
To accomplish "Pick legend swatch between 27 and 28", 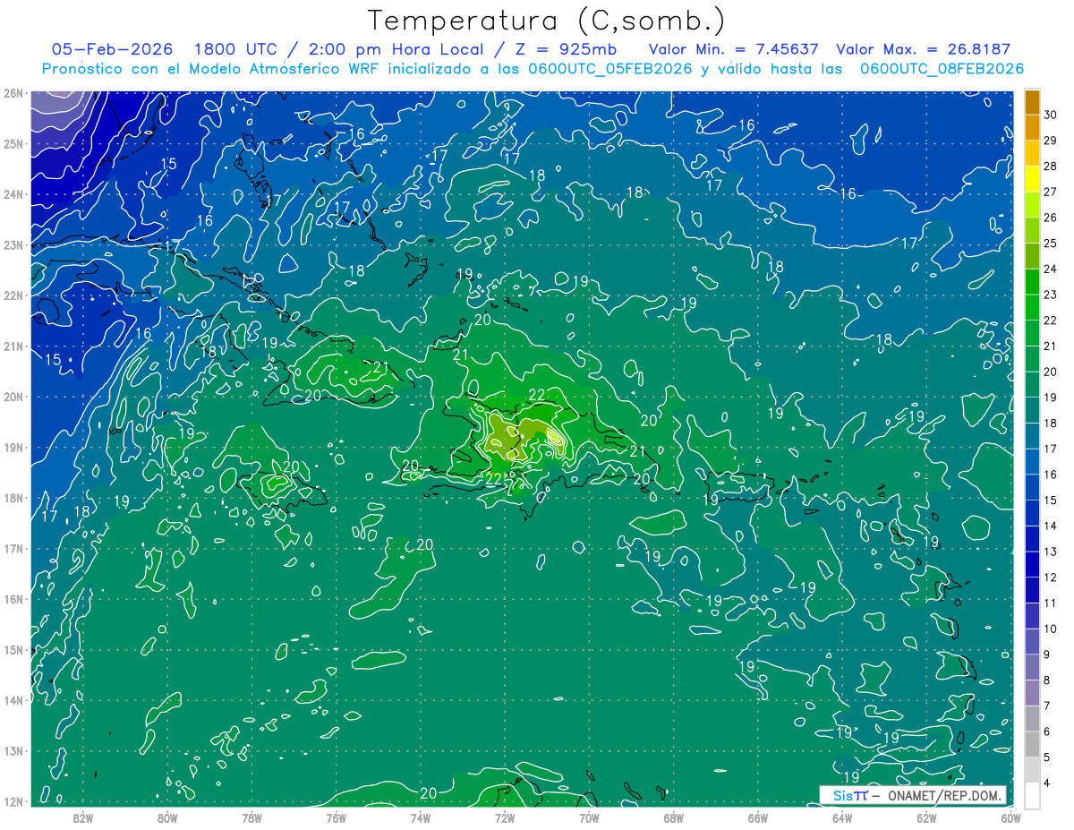I will coord(1032,178).
